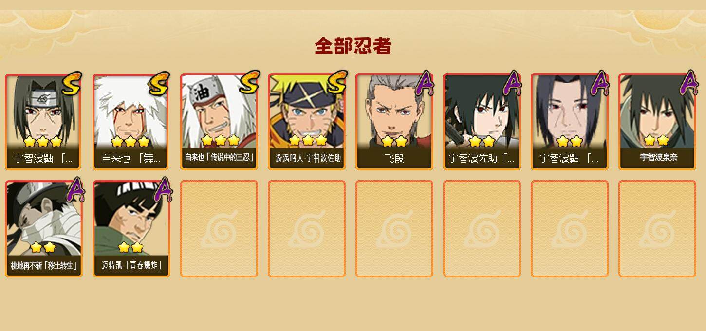
Task: Select the A-rank 宇智波佐助 card
Action: point(482,122)
